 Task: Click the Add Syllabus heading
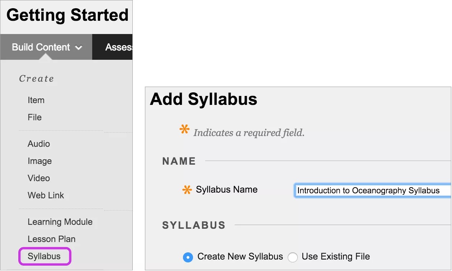pyautogui.click(x=203, y=100)
